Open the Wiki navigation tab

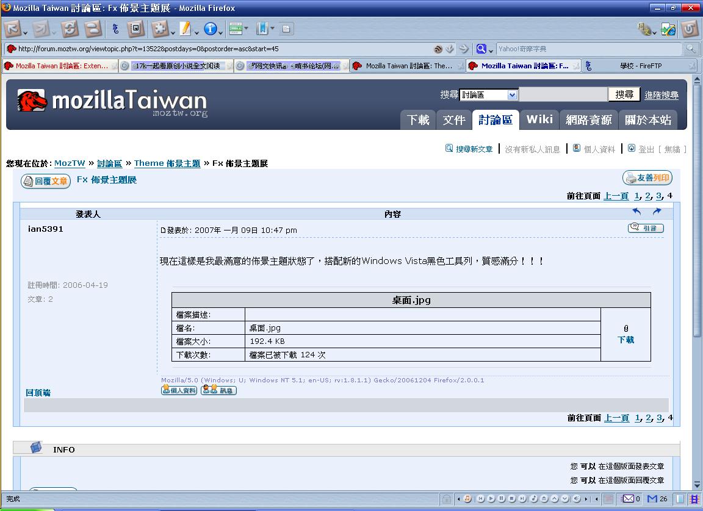coord(539,120)
